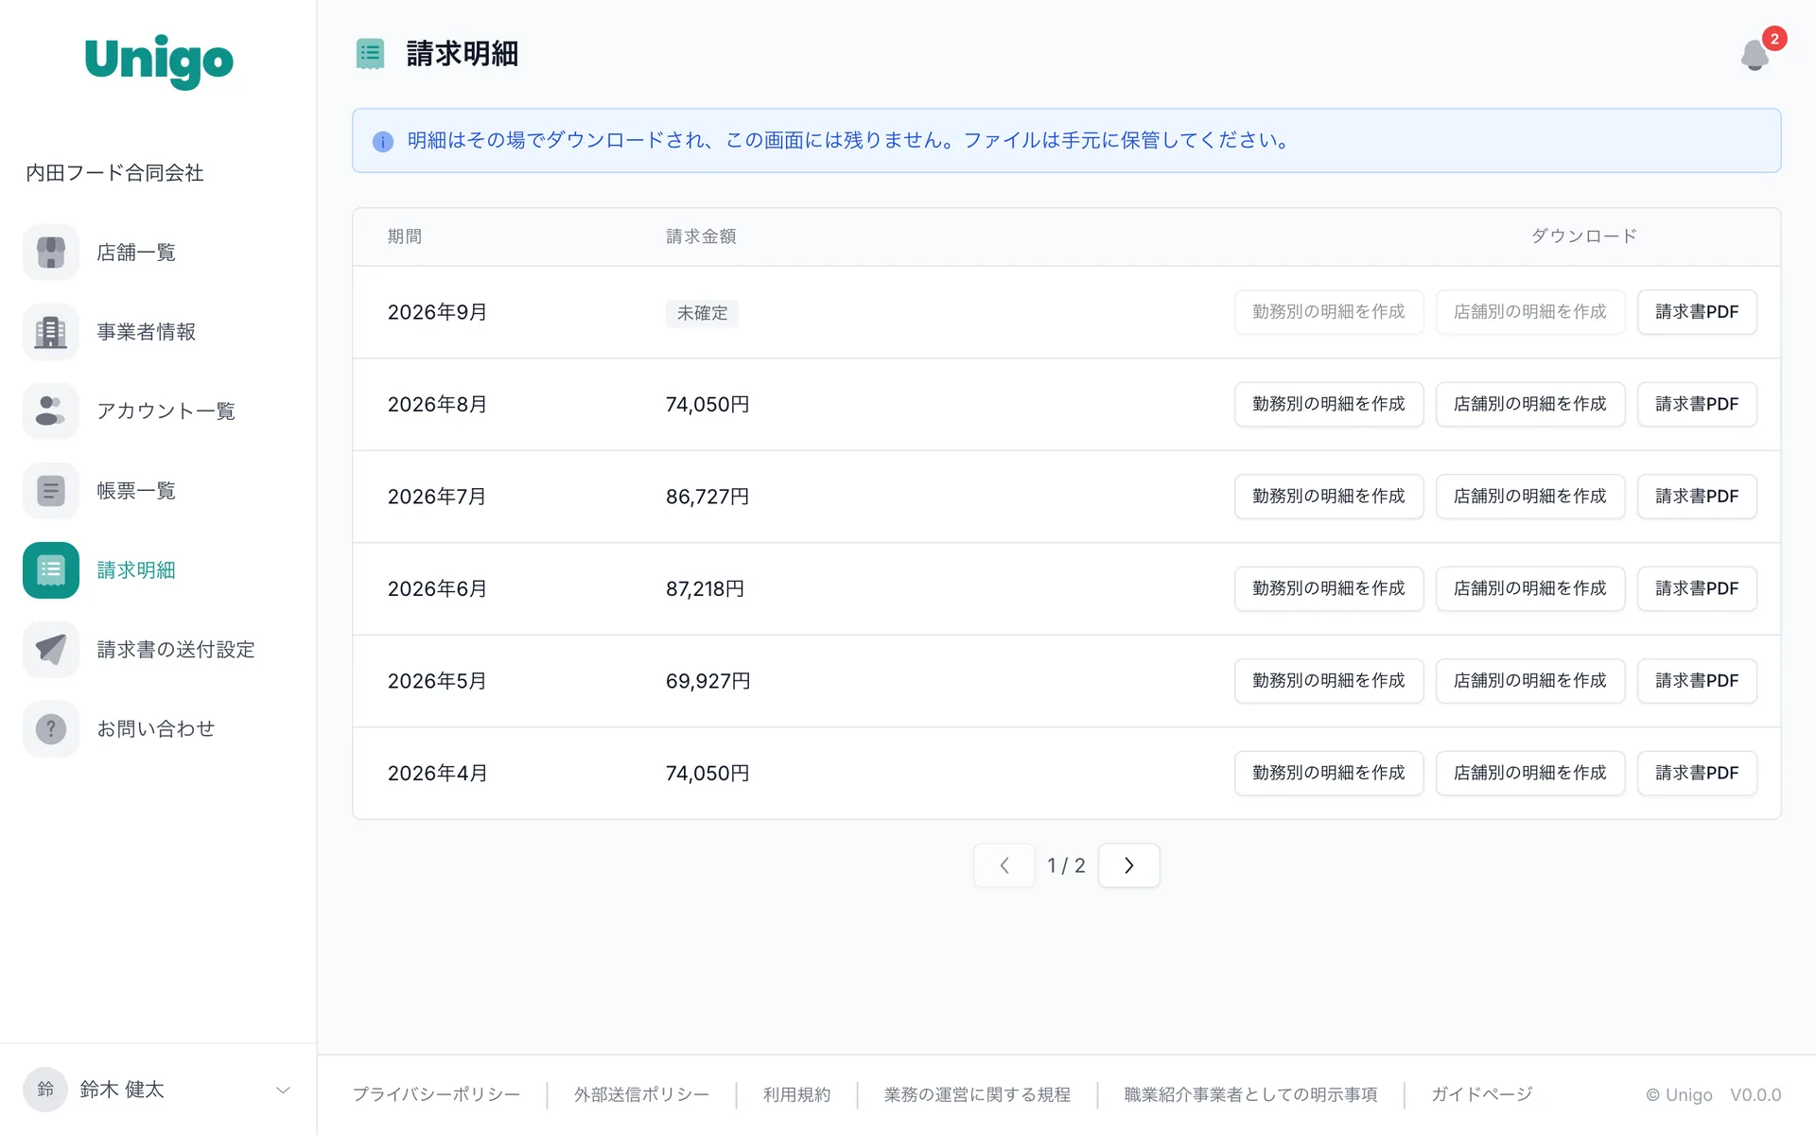
Task: Click the 期間 column header
Action: tap(405, 236)
